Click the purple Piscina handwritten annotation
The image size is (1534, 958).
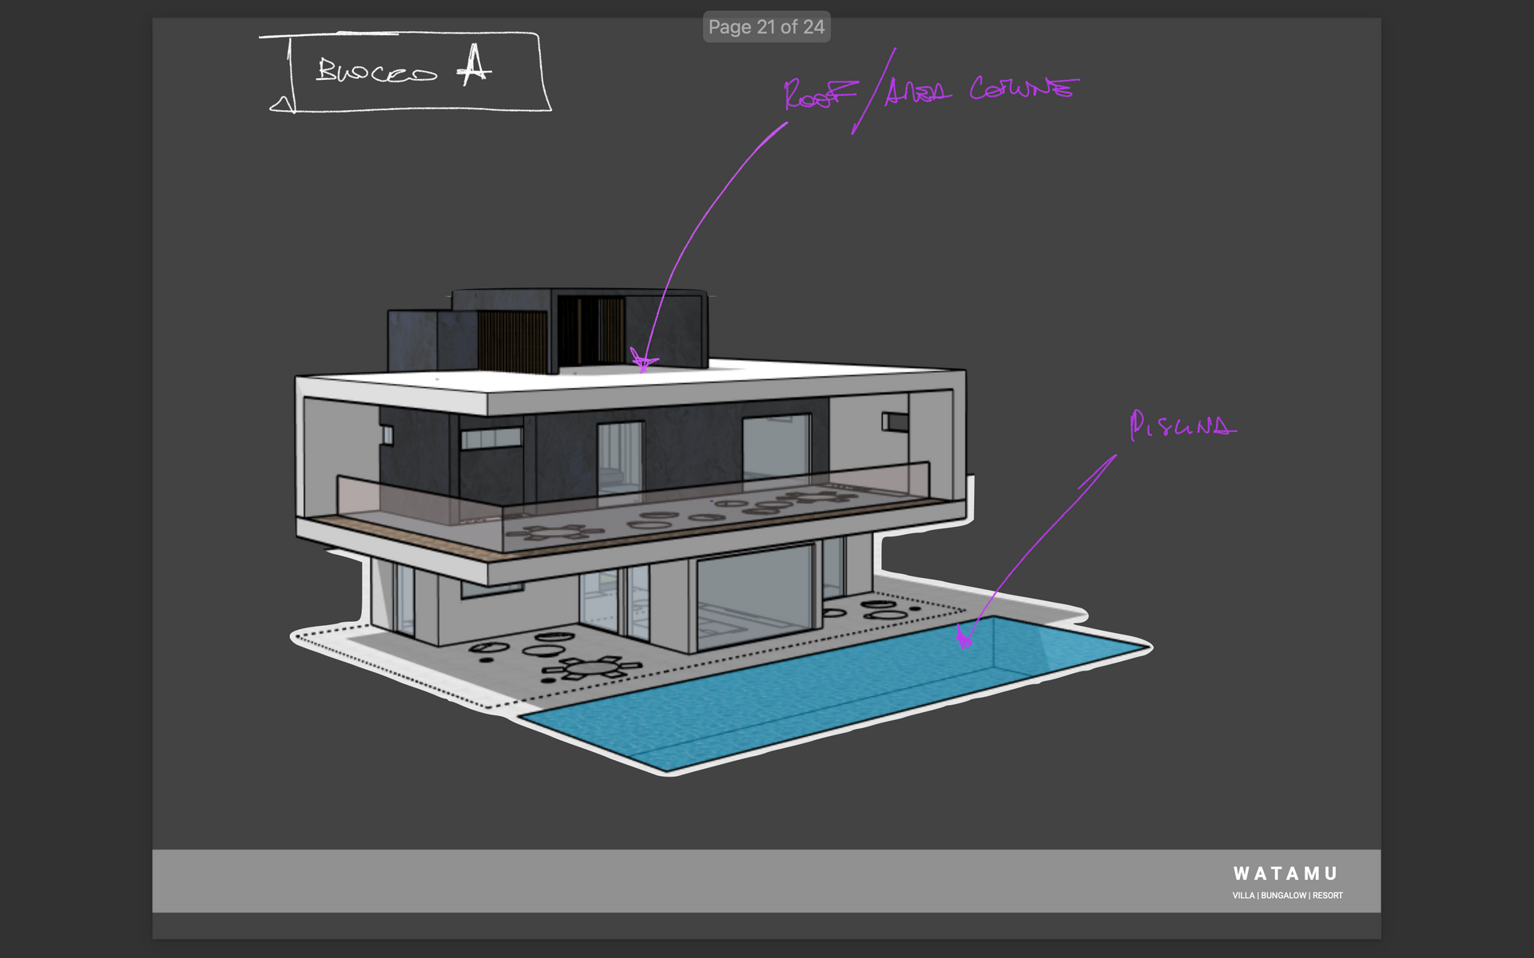1182,426
